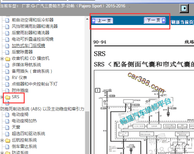
Task: Open 防抱死制动系统 (ABS) entry
Action: click(42, 109)
